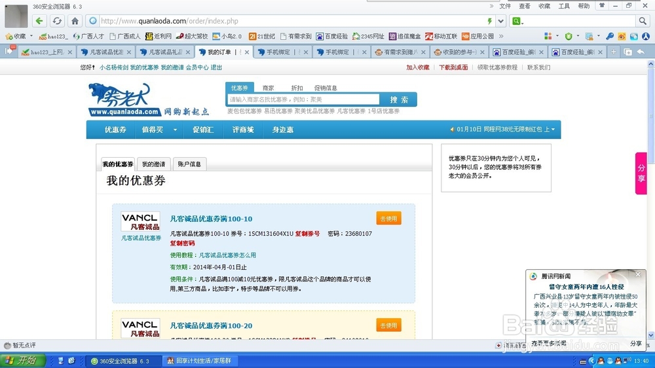Click the pink 分享 share side tab
The width and height of the screenshot is (655, 368).
pyautogui.click(x=641, y=174)
